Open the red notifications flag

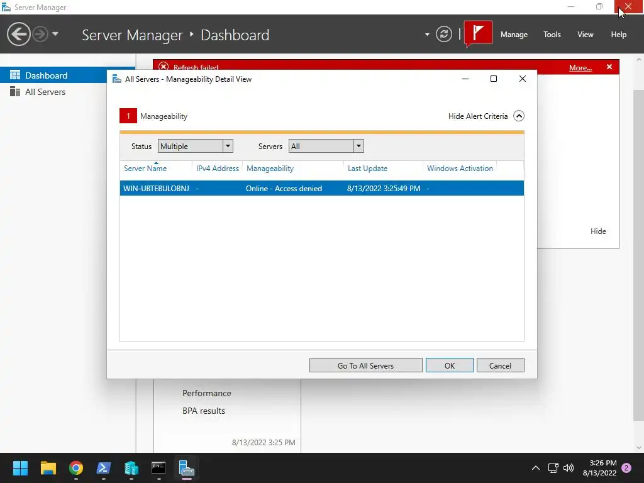(x=479, y=33)
